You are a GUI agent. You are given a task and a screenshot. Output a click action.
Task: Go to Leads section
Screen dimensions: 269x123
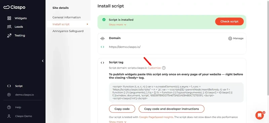pyautogui.click(x=19, y=27)
